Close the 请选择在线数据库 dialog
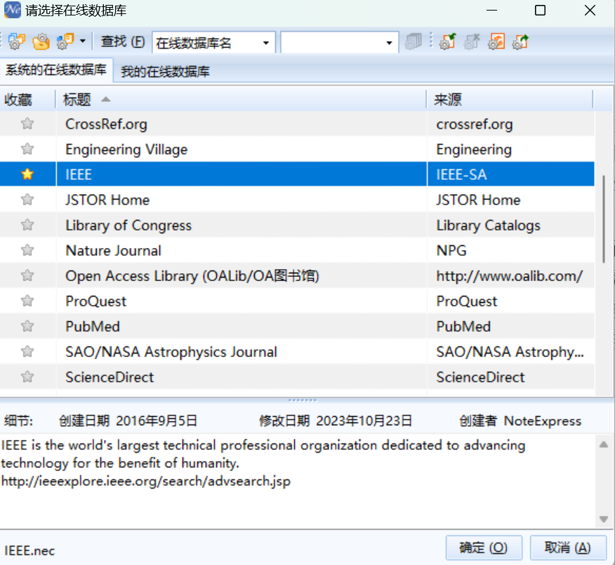Screen dimensions: 615x565 coord(590,11)
